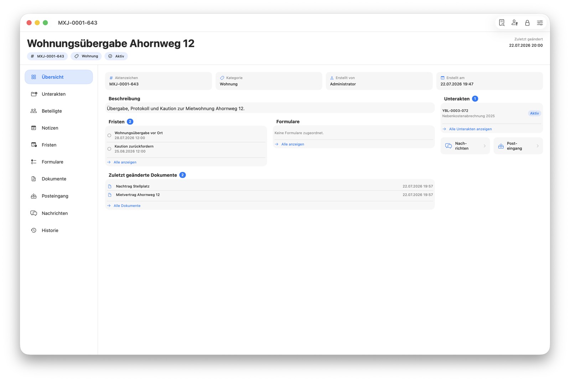
Task: Click 'Alle anzeigen' under Formulare
Action: pos(292,144)
